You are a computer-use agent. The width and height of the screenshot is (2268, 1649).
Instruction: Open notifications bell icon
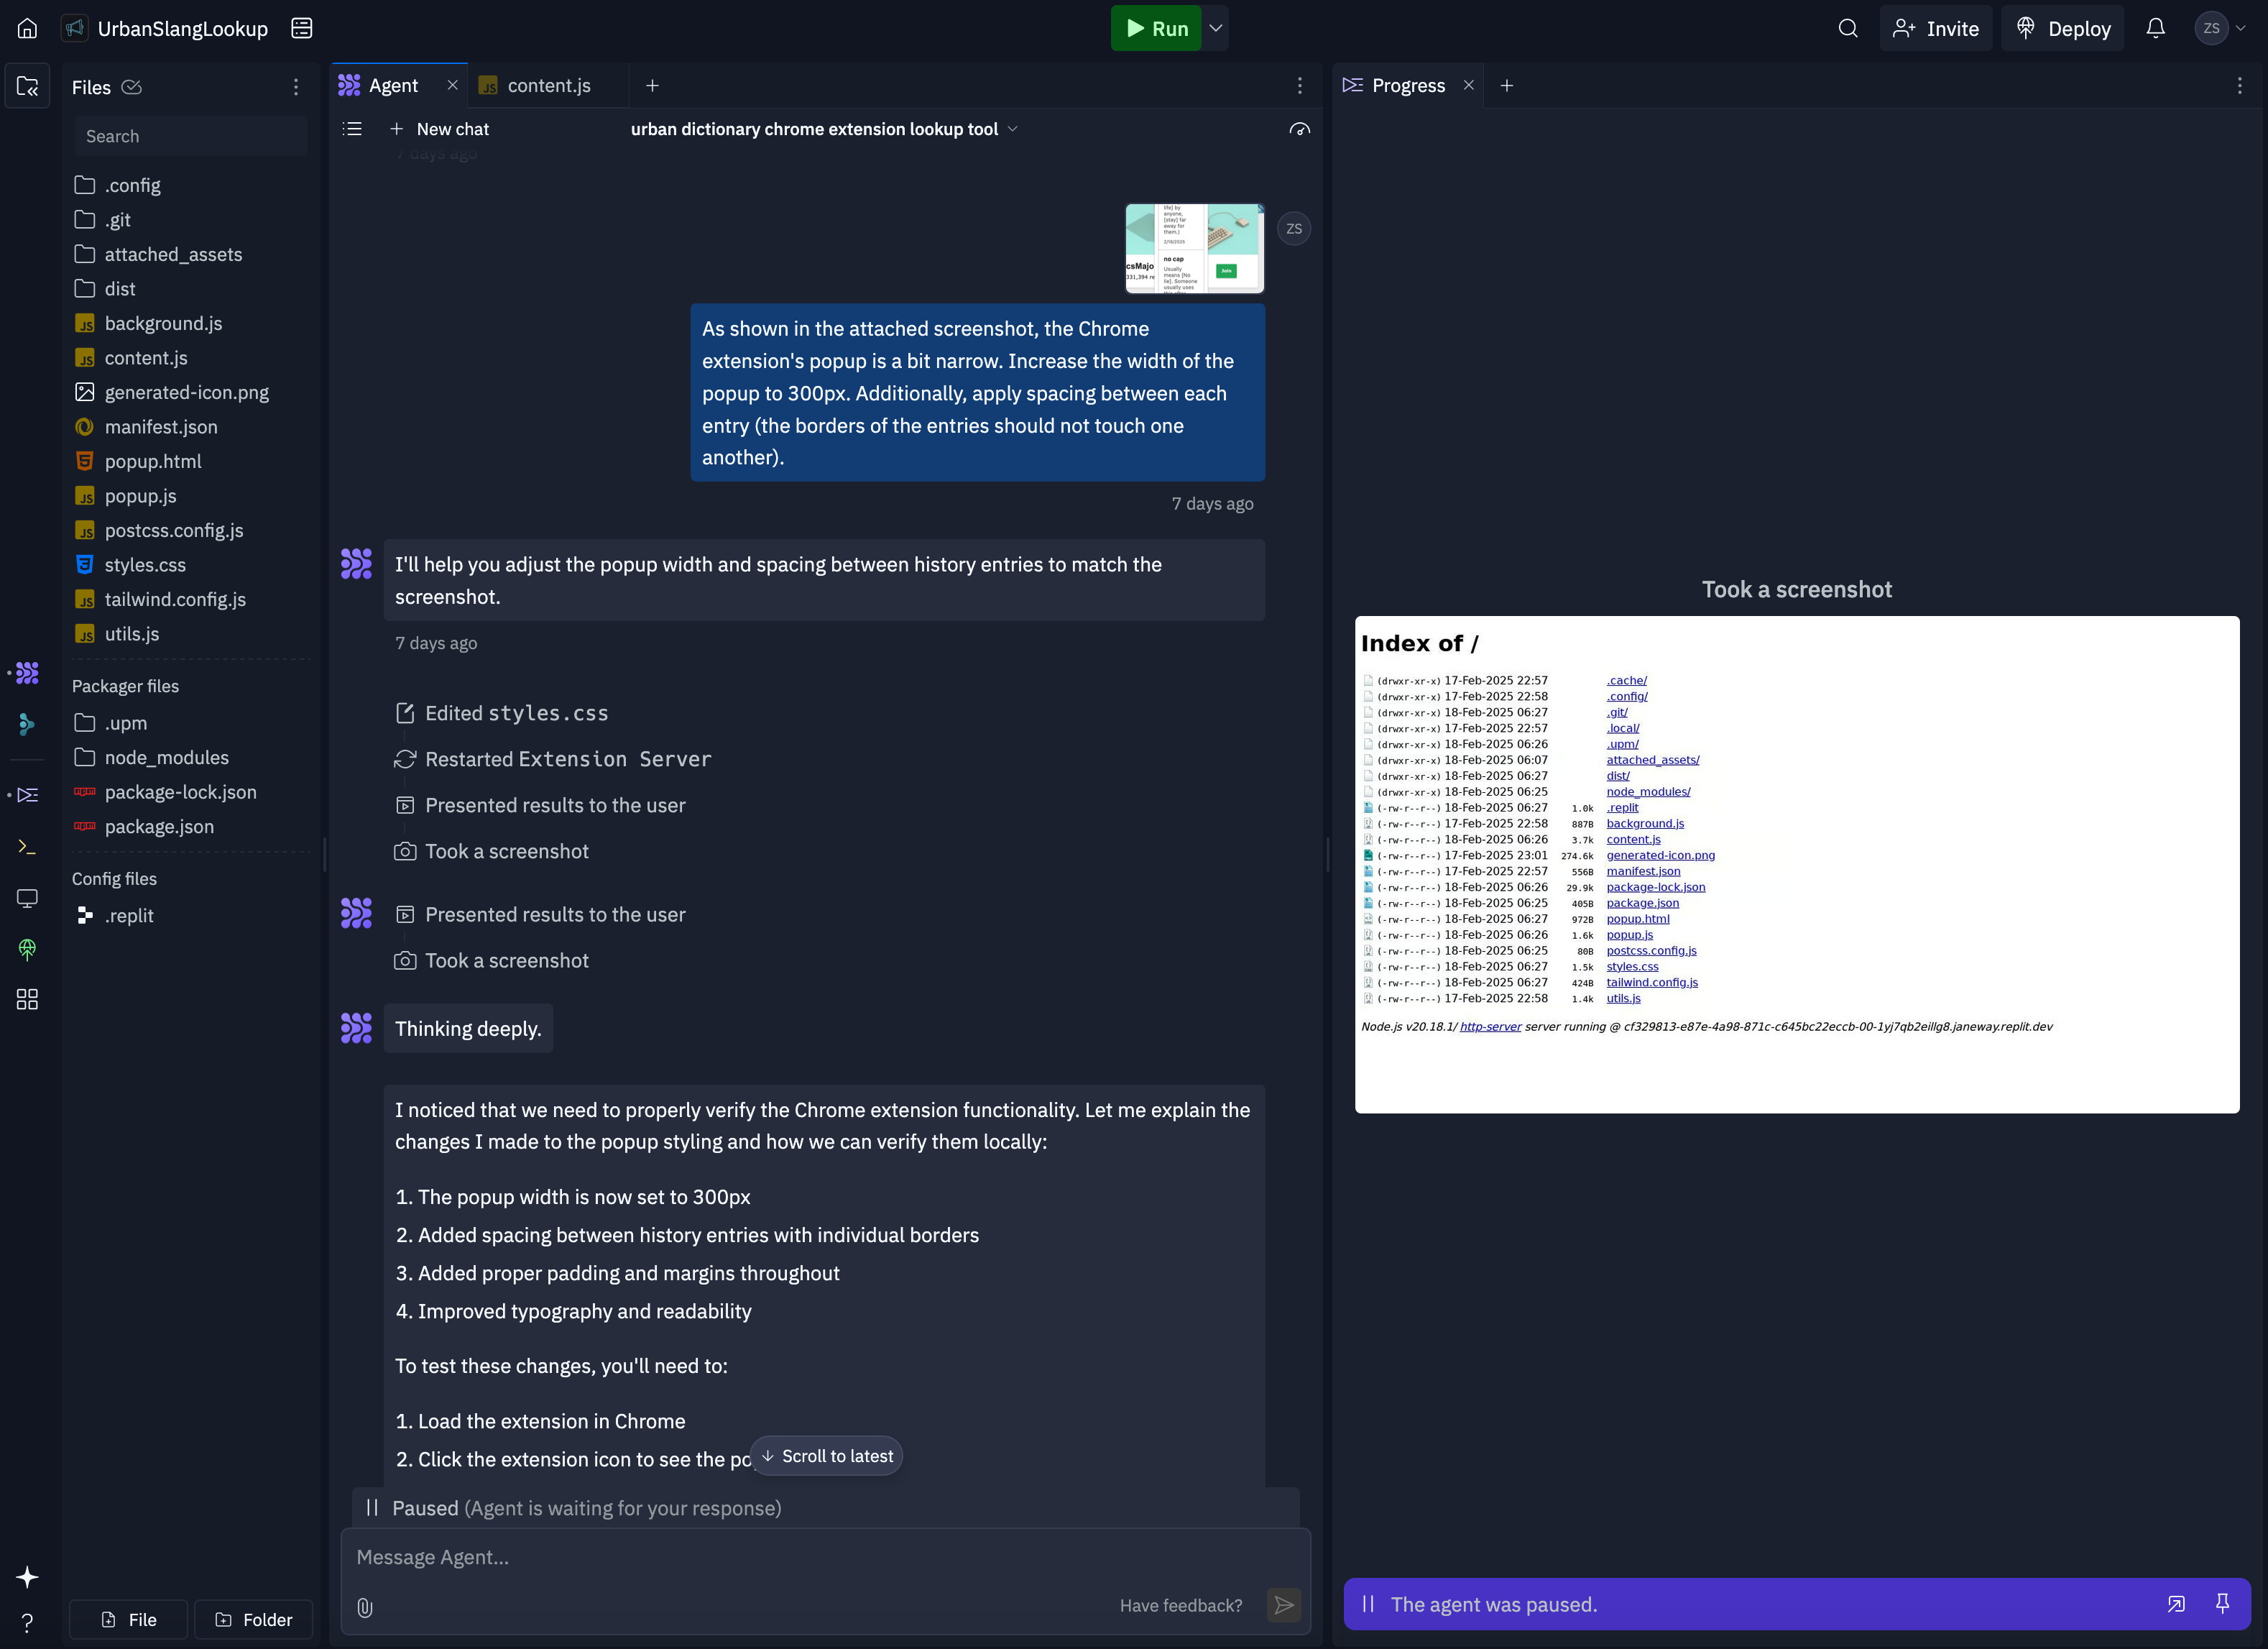point(2155,28)
